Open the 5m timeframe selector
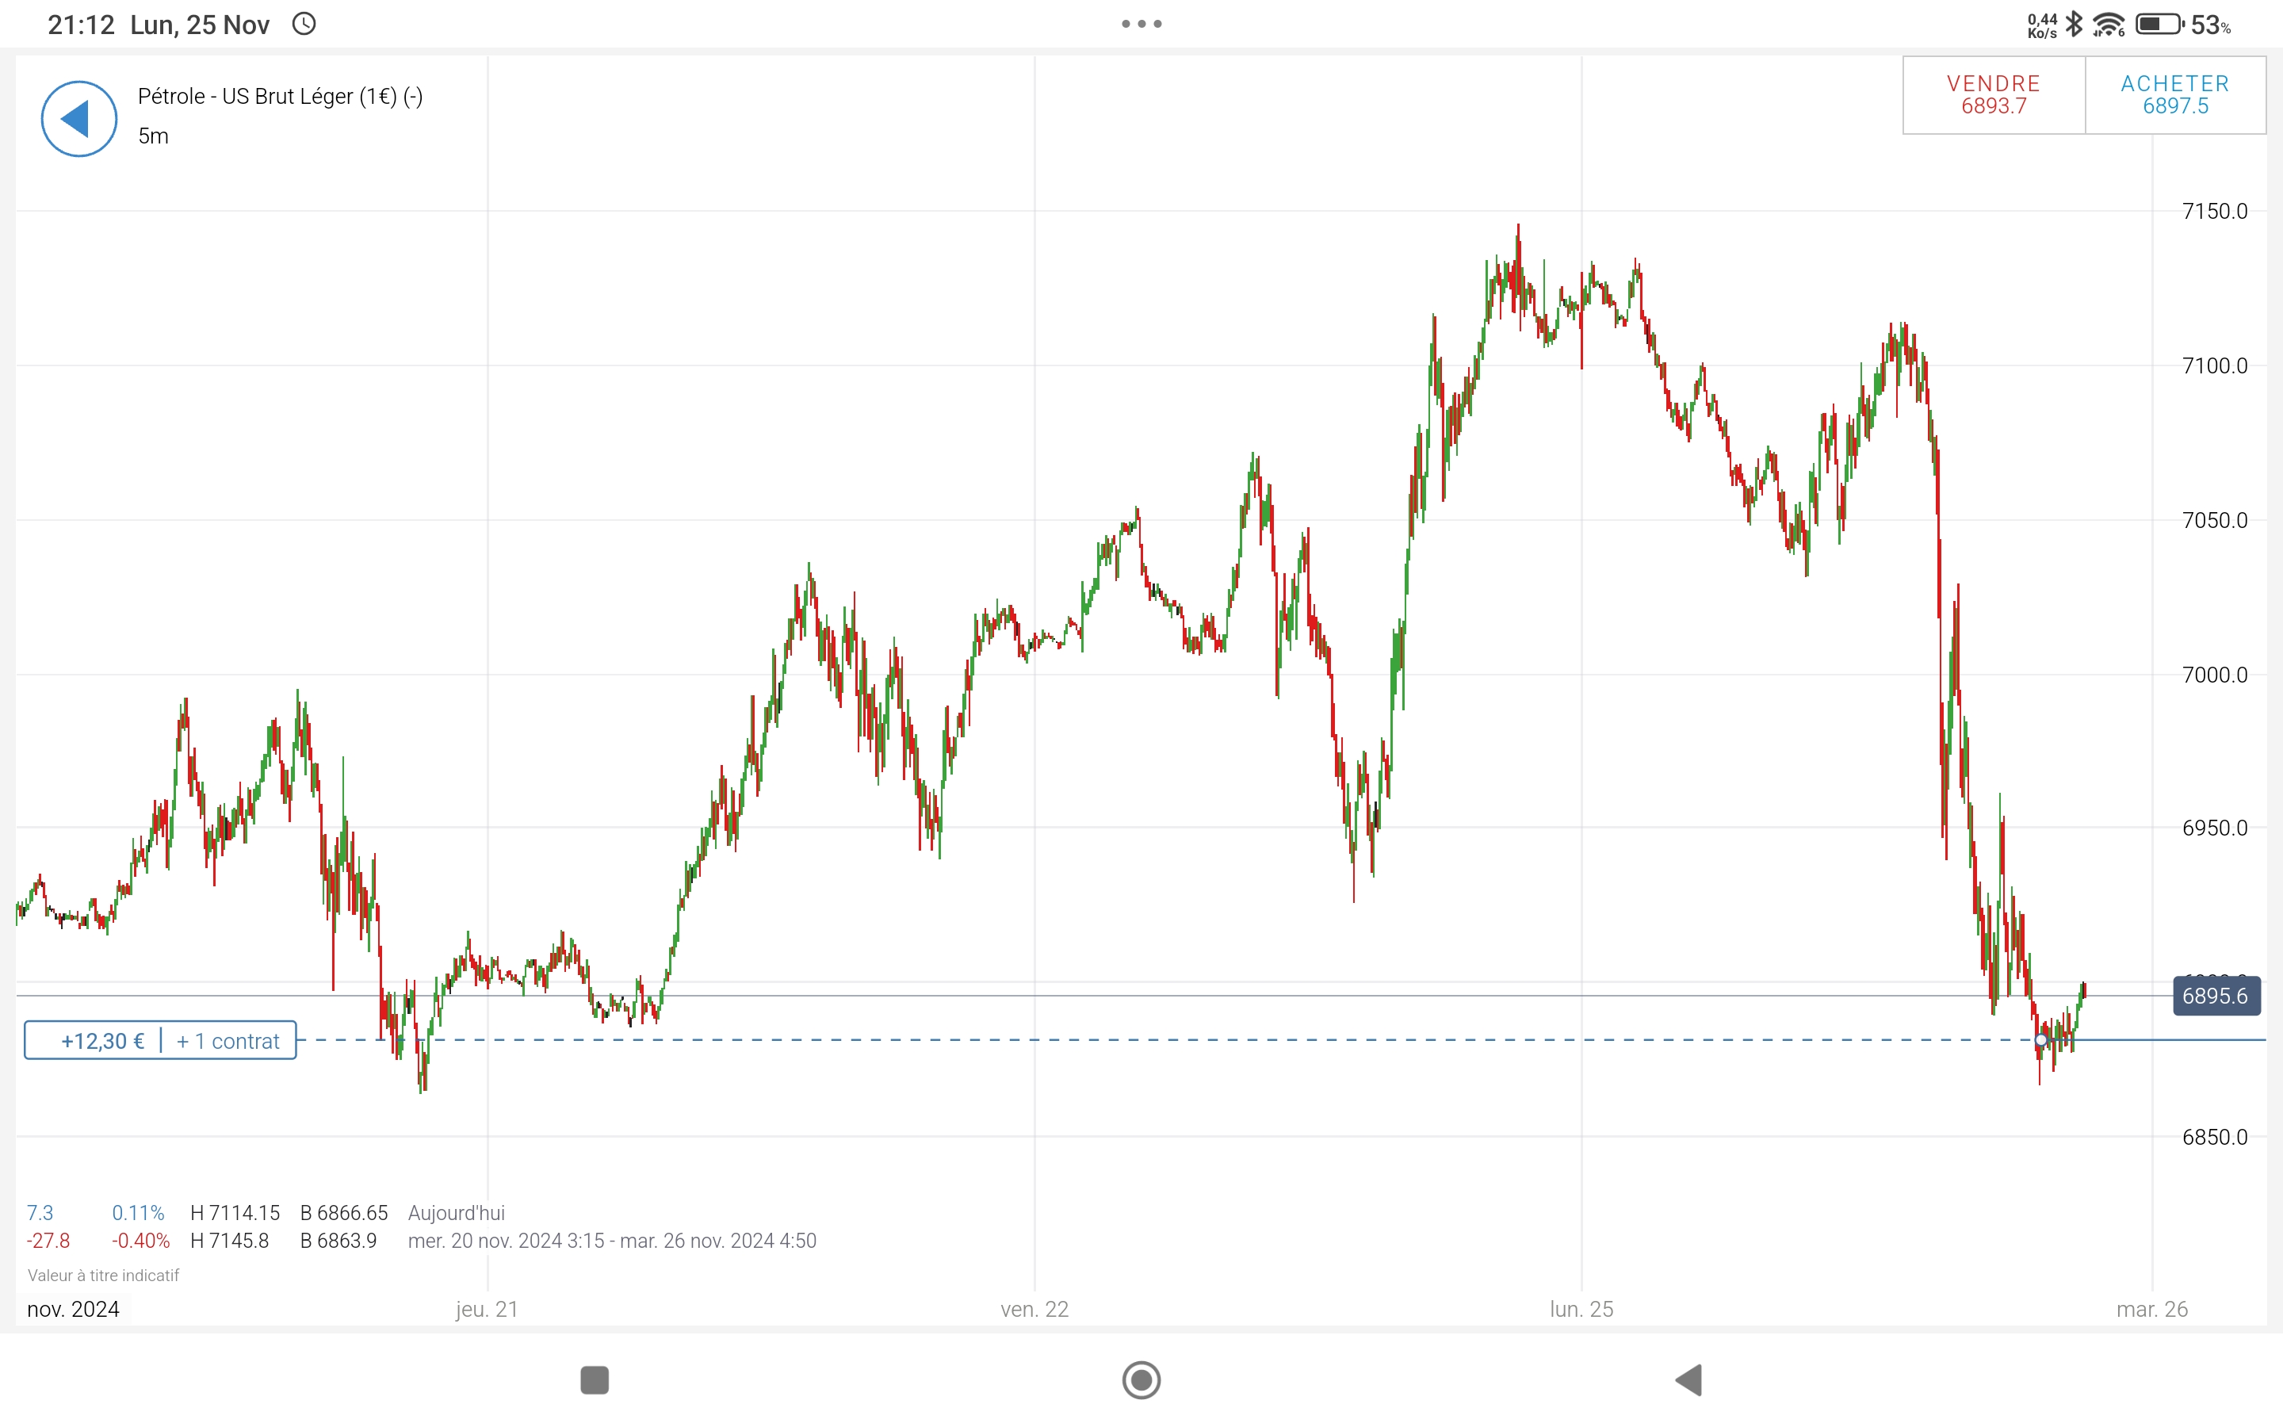The image size is (2283, 1427). point(153,136)
